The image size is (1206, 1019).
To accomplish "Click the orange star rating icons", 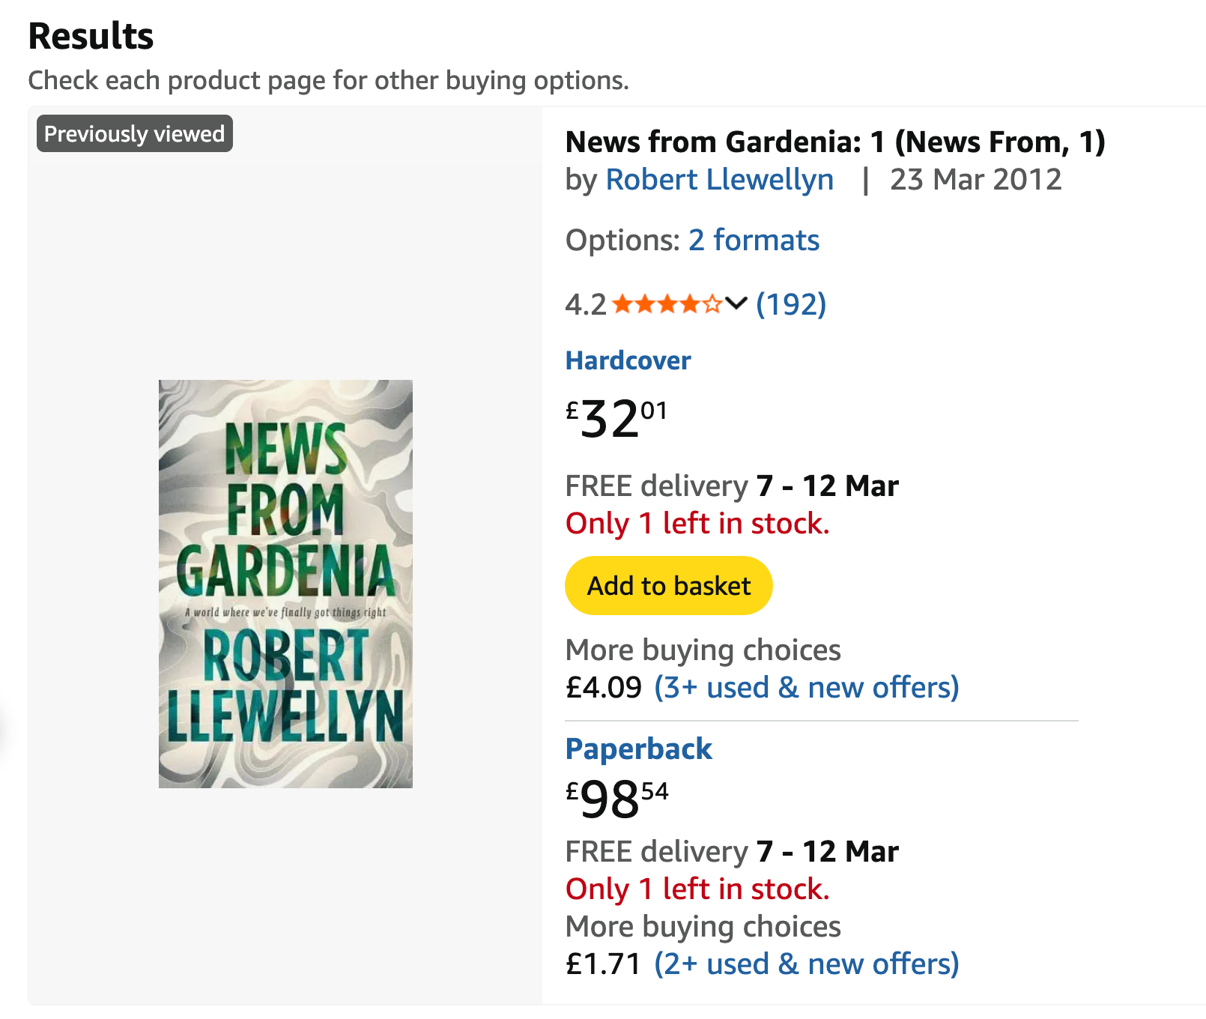I will click(667, 304).
